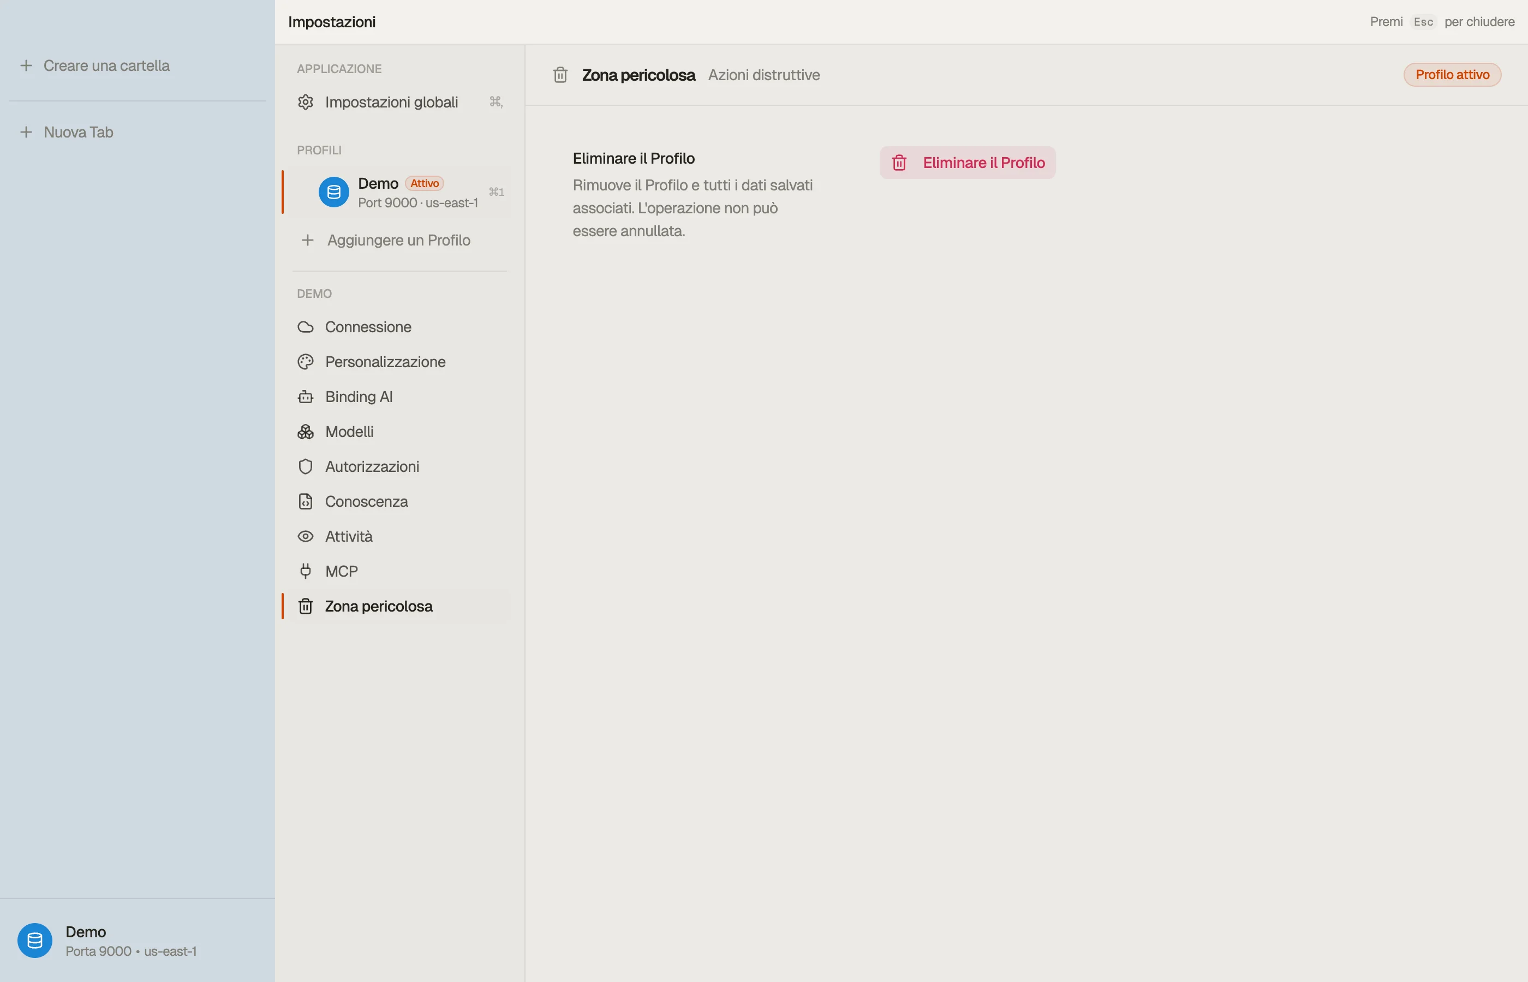Click the blue Demo database avatar in Profili
Viewport: 1528px width, 982px height.
pos(333,192)
